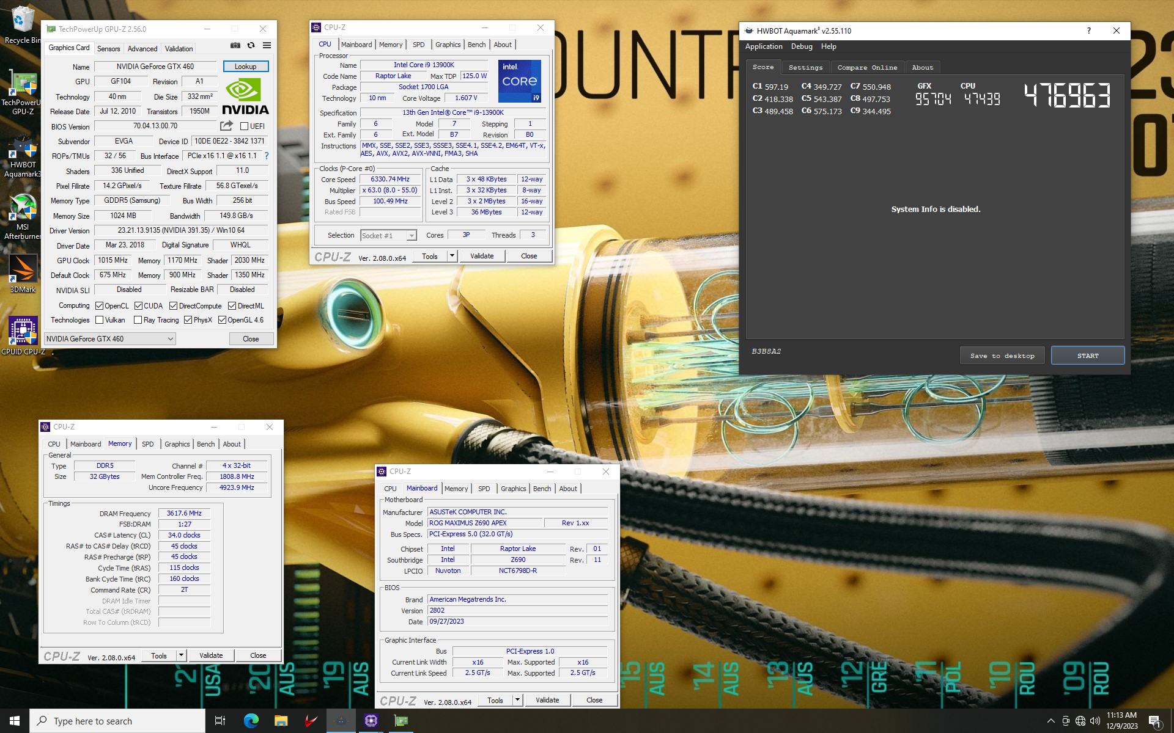The width and height of the screenshot is (1174, 733).
Task: Open Advanced tab in GPU-Z
Action: click(x=142, y=48)
